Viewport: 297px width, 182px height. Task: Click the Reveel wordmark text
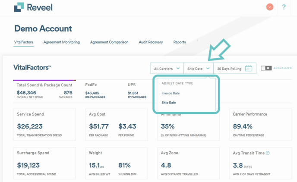(40, 7)
